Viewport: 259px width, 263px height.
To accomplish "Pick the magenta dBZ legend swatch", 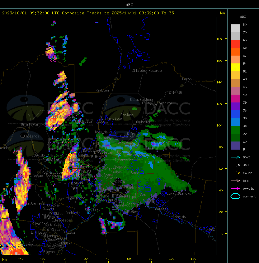I will 235,99.
